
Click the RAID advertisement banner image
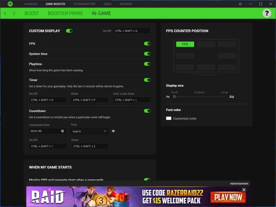pos(138,196)
